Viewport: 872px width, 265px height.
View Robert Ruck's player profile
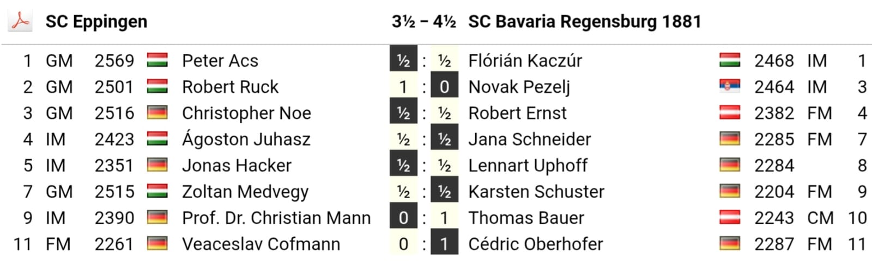tap(230, 87)
